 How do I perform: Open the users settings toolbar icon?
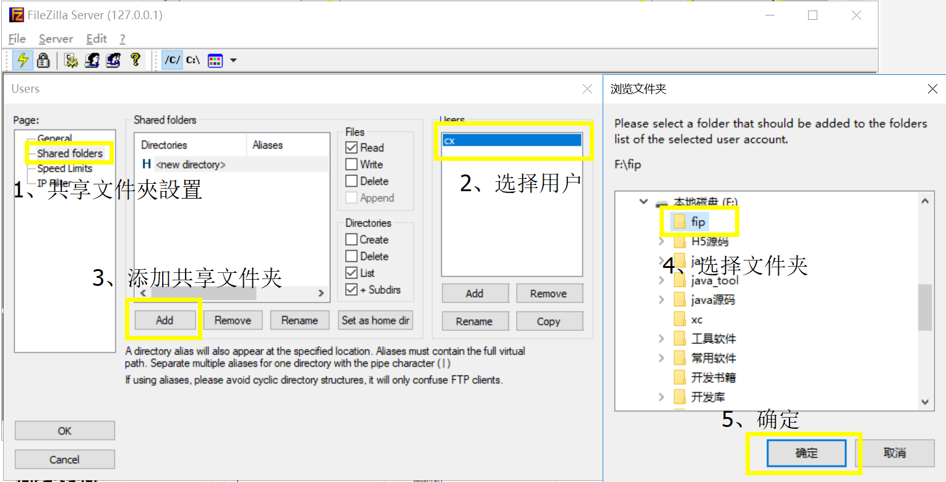(92, 60)
